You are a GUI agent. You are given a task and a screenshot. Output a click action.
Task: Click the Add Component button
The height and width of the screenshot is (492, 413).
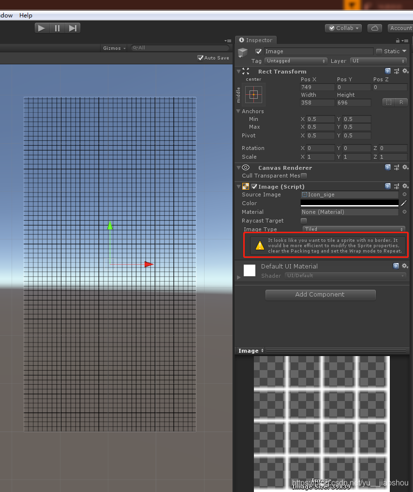point(321,295)
